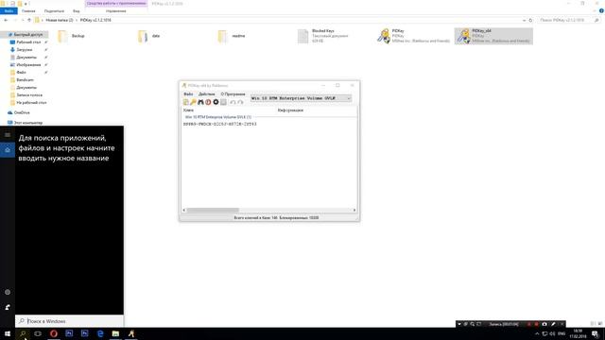
Task: Click the PIDKey horizontal scrollbar thumb
Action: click(x=213, y=210)
